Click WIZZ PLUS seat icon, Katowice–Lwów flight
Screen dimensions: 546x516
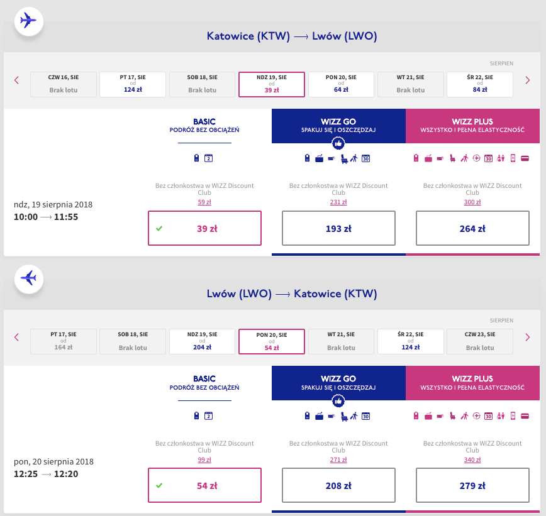pyautogui.click(x=453, y=158)
